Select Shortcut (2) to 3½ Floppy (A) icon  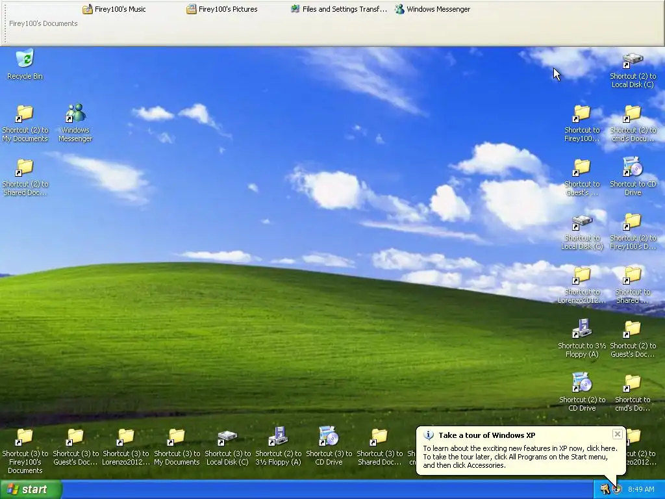point(278,446)
